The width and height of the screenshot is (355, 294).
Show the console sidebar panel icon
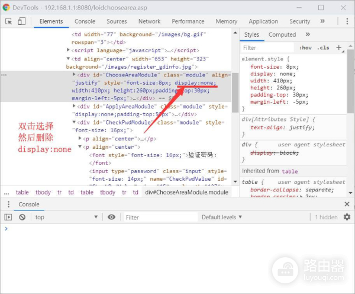8,218
